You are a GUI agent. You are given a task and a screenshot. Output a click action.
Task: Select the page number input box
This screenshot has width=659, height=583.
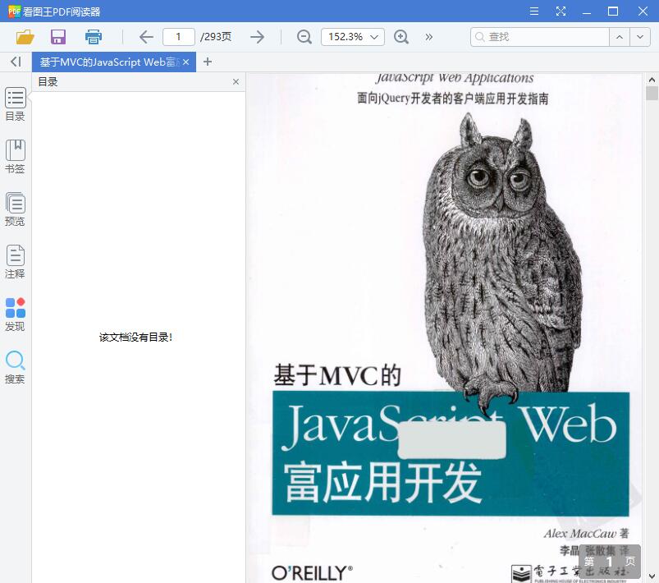click(x=179, y=37)
